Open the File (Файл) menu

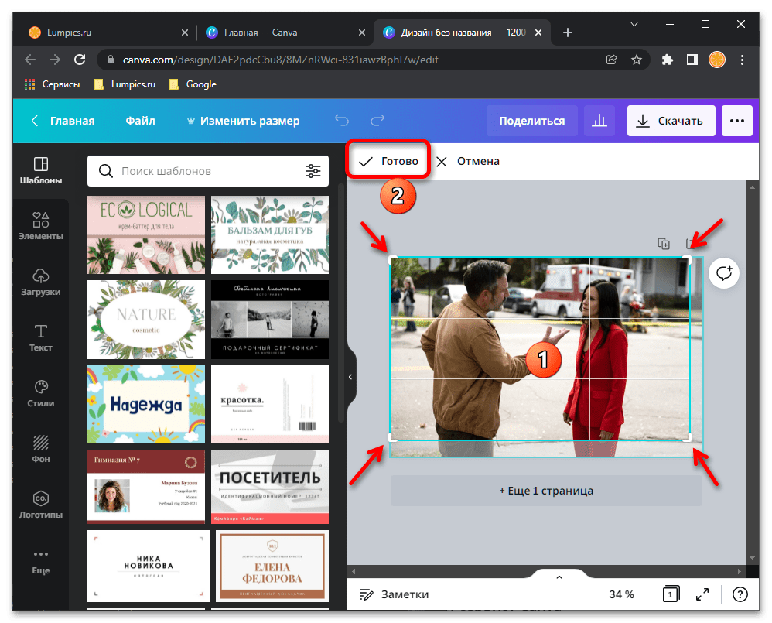pos(140,121)
